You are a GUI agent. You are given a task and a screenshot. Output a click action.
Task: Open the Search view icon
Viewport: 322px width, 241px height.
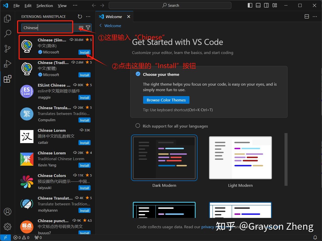(x=7, y=33)
